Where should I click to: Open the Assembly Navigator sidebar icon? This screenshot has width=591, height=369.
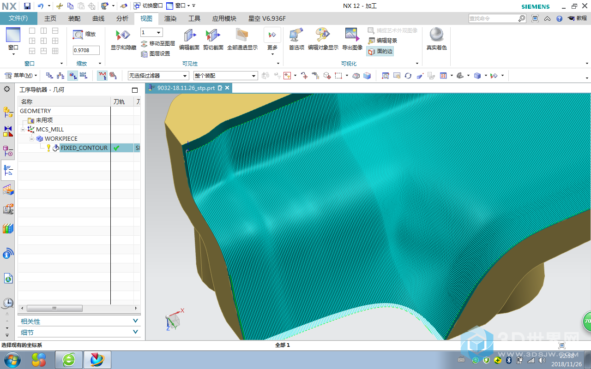coord(8,112)
